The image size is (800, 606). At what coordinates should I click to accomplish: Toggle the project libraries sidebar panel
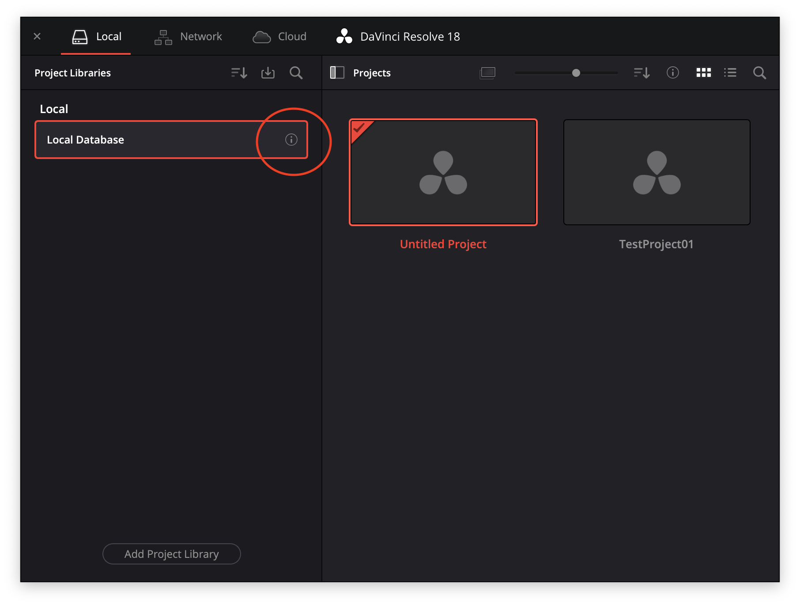coord(337,73)
